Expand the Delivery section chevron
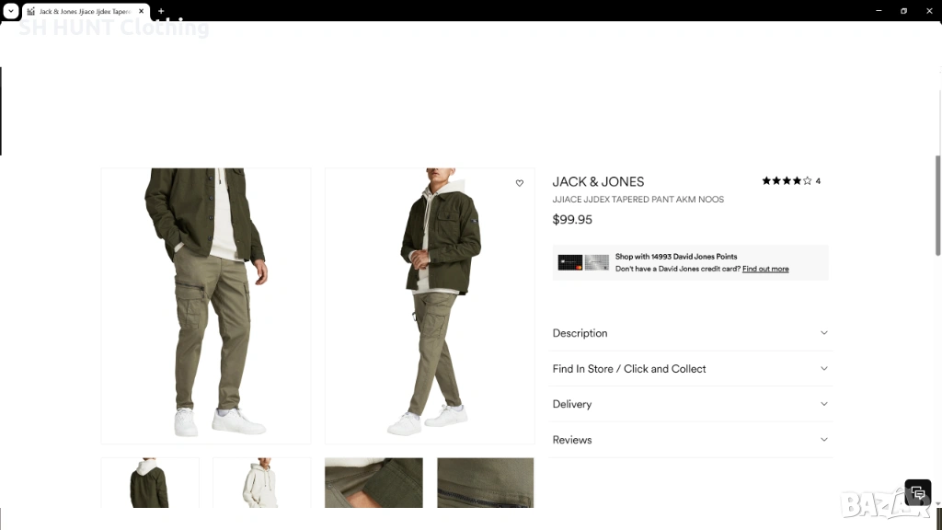The width and height of the screenshot is (942, 530). (x=824, y=404)
